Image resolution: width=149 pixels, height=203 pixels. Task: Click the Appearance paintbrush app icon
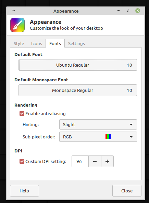pyautogui.click(x=17, y=25)
